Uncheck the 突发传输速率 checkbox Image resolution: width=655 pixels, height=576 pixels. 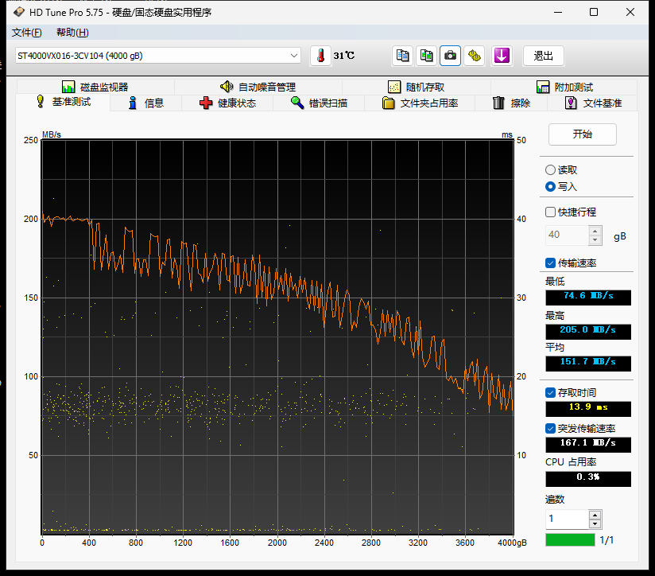pyautogui.click(x=550, y=429)
